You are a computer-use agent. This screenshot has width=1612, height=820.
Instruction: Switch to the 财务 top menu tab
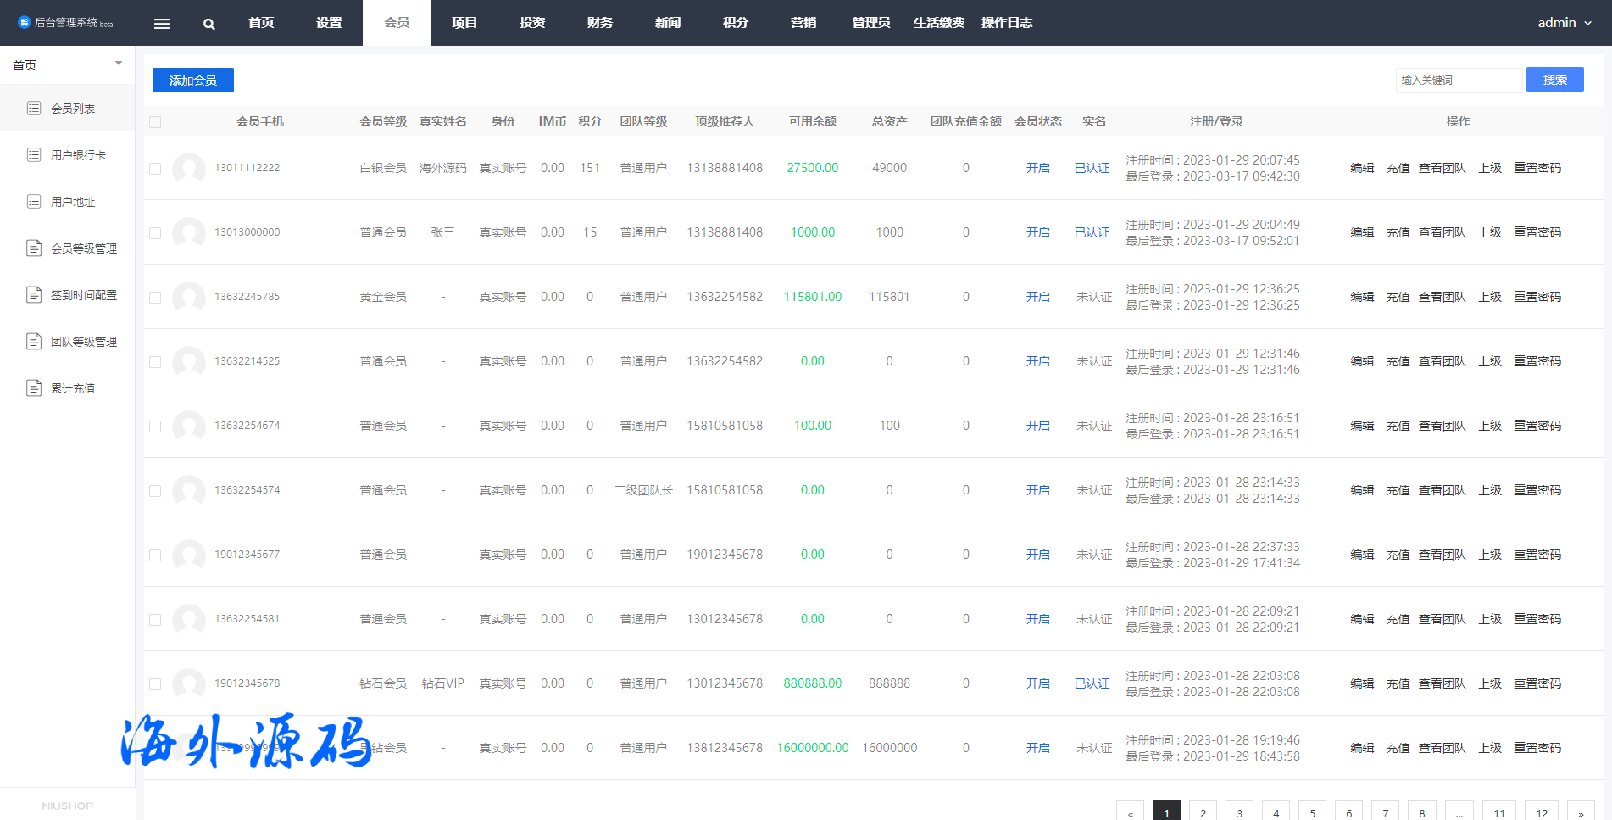tap(600, 23)
